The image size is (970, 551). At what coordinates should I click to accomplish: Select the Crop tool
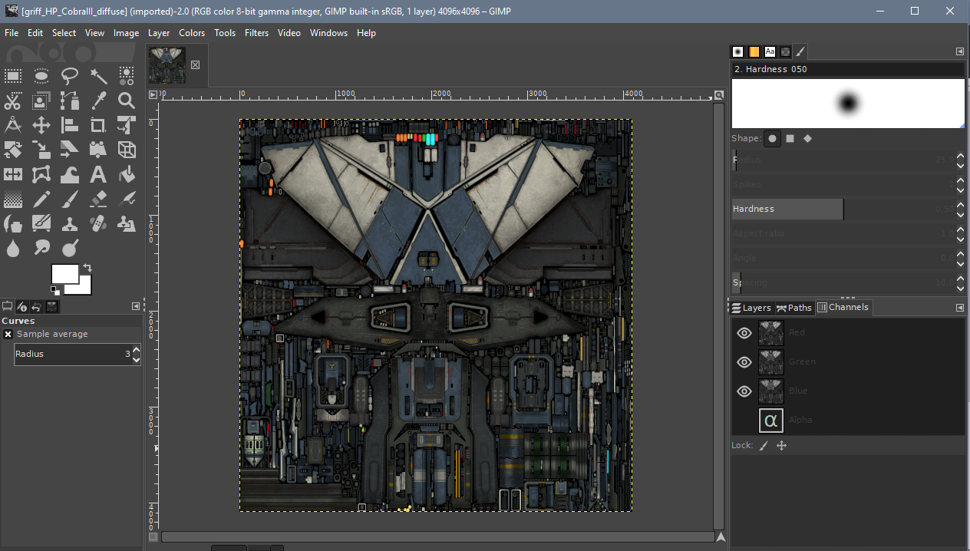98,125
